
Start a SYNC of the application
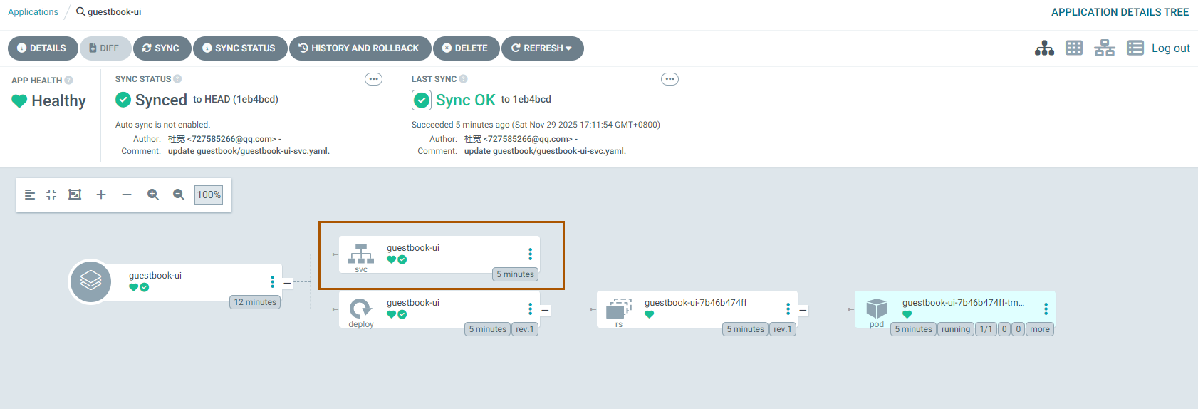click(x=162, y=48)
